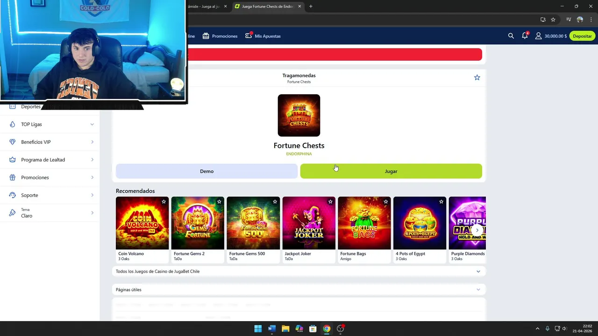This screenshot has height=336, width=598.
Task: Open Chrome install app icon
Action: coord(543,20)
